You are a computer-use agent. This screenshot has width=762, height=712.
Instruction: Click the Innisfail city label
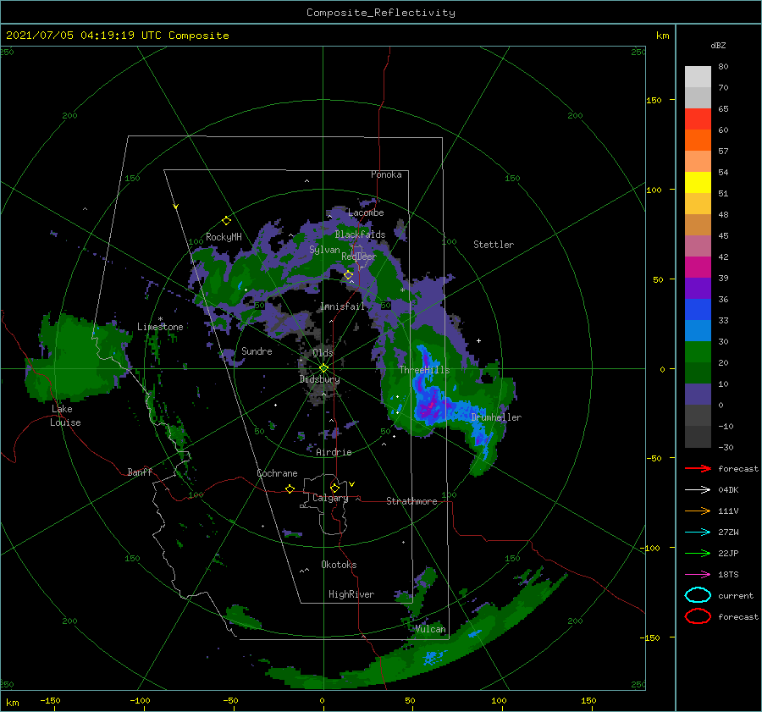(342, 306)
